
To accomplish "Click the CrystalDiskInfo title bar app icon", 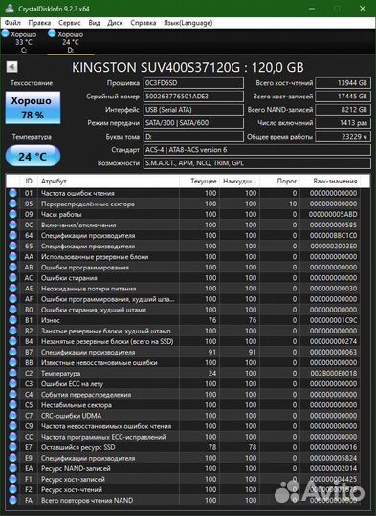I will tap(10, 9).
